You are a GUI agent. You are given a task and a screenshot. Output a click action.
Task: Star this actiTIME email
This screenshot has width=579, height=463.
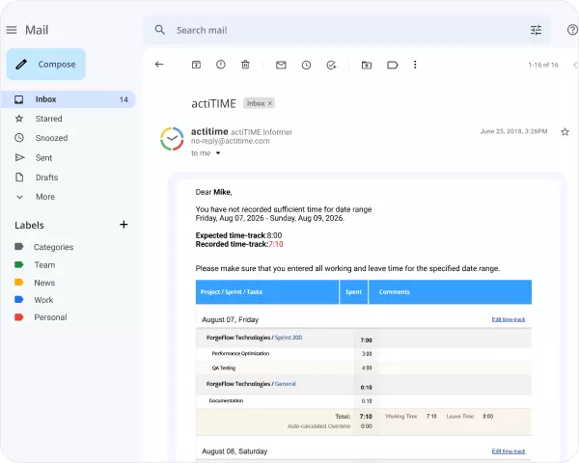point(565,132)
